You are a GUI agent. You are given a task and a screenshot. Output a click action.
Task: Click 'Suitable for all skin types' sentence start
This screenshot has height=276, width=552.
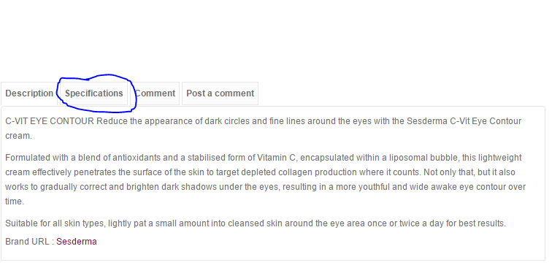point(55,223)
